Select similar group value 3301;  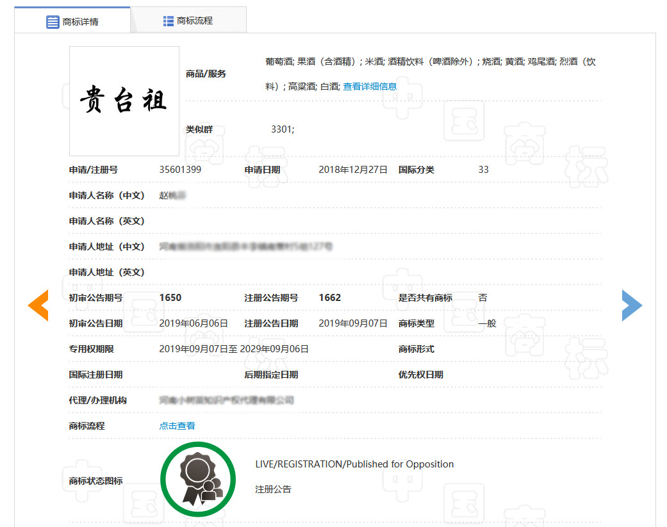283,129
